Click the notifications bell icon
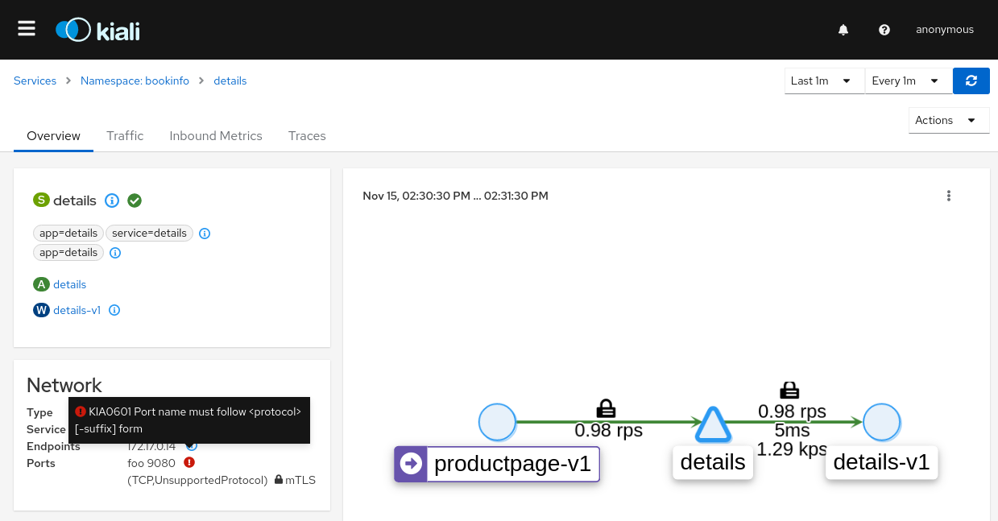Viewport: 998px width, 521px height. (843, 30)
